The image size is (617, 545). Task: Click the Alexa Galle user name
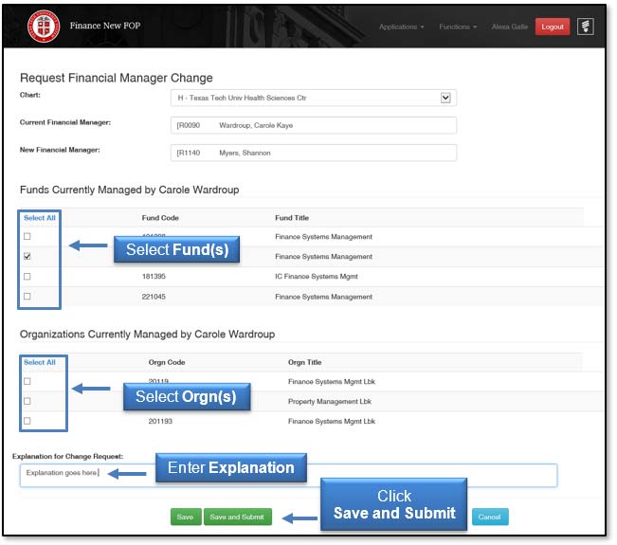point(510,27)
